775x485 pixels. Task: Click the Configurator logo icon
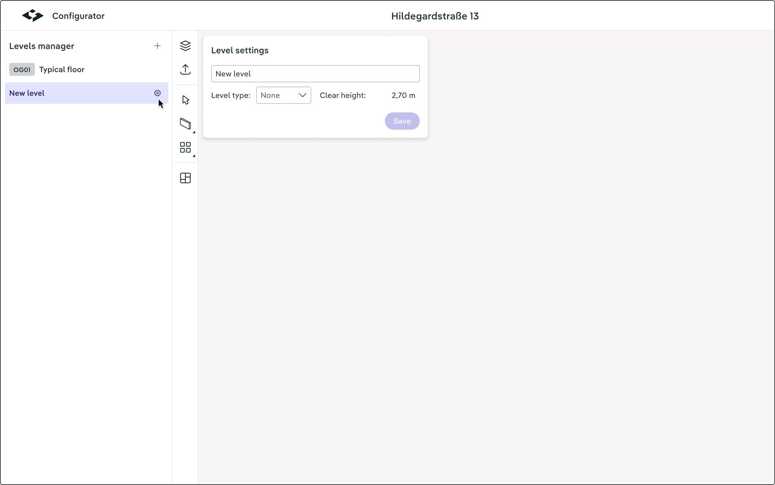(33, 16)
